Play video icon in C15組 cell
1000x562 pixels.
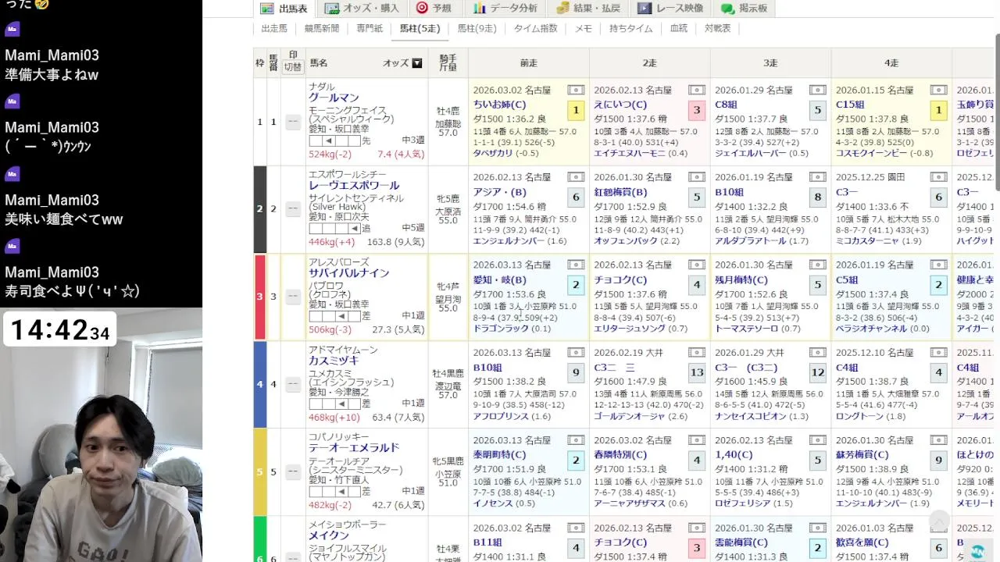click(x=939, y=91)
